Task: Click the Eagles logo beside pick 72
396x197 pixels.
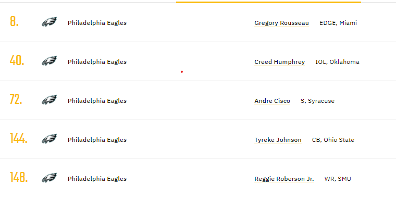Action: point(49,100)
